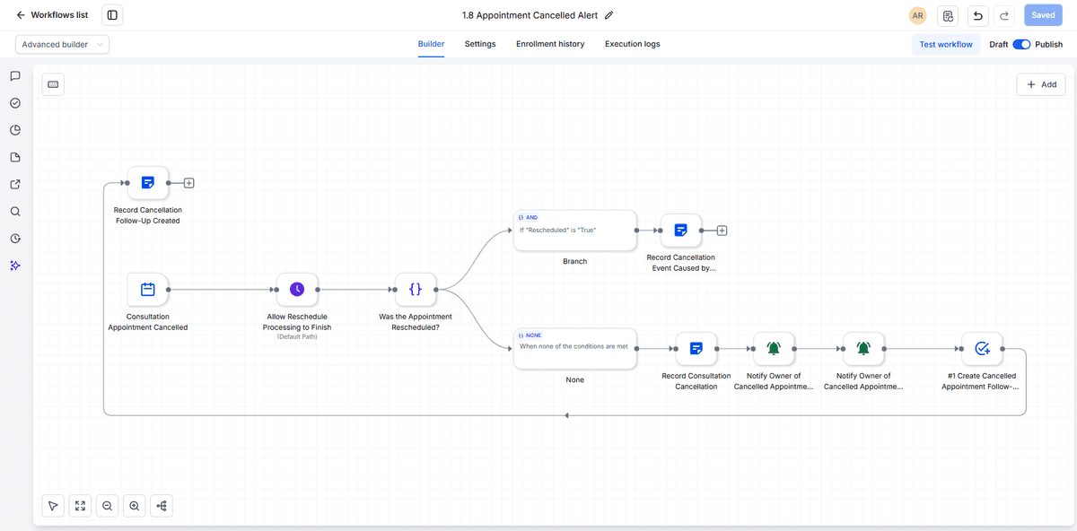Click the Saved button
Viewport: 1077px width, 531px height.
pos(1043,15)
